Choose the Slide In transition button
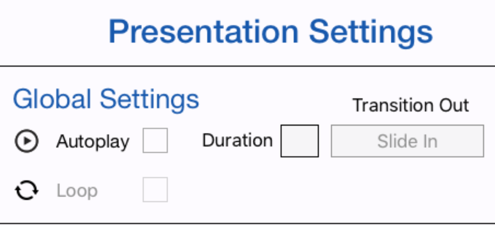This screenshot has width=495, height=225. pos(407,141)
